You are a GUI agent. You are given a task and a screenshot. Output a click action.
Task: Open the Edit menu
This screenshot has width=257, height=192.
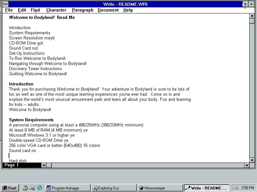click(22, 10)
